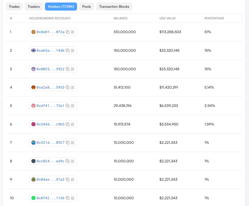
Task: Open holder address 0xa65a...14db
Action: pos(50,50)
